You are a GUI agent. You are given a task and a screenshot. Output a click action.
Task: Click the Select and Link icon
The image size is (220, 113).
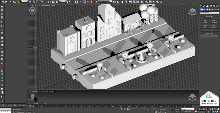[10, 2]
